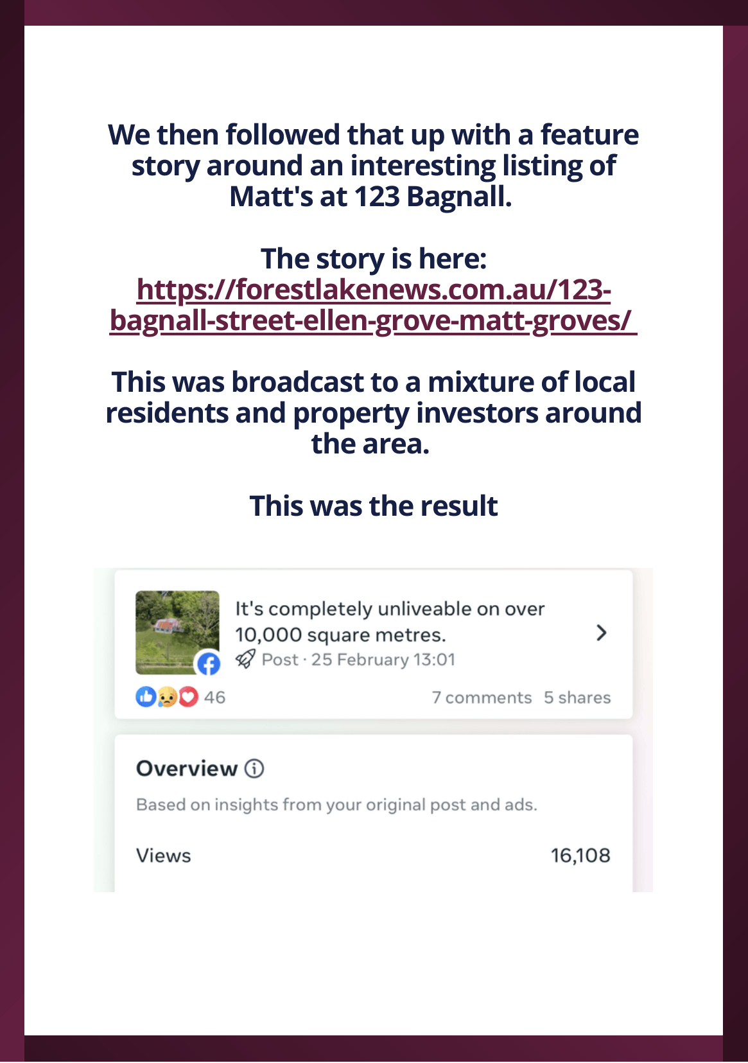
Task: Click the 46 reactions count
Action: (x=214, y=698)
